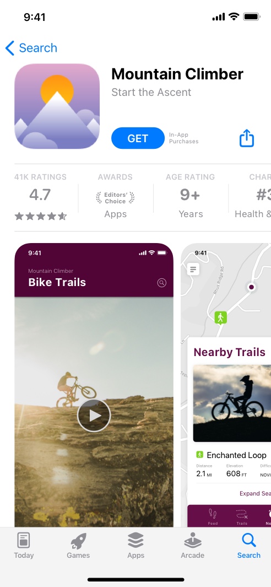The height and width of the screenshot is (587, 271).
Task: Tap the Expand Search link in preview
Action: tap(255, 493)
